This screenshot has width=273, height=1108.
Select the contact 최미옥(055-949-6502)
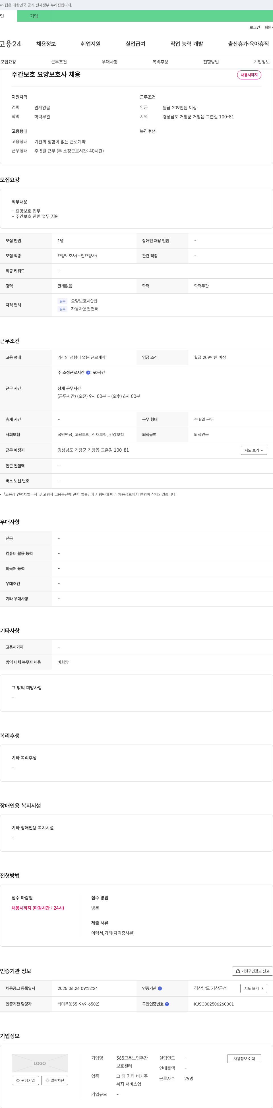pos(78,1004)
